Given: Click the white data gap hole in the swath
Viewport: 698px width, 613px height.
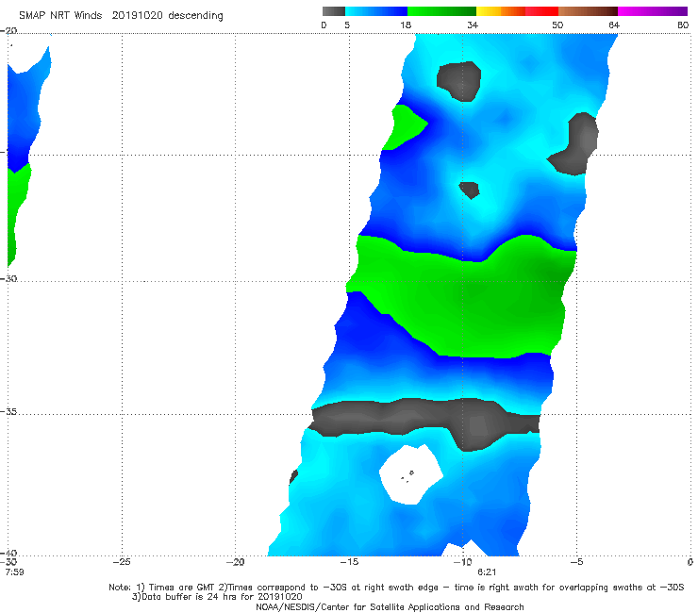Looking at the screenshot, I should pos(411,474).
